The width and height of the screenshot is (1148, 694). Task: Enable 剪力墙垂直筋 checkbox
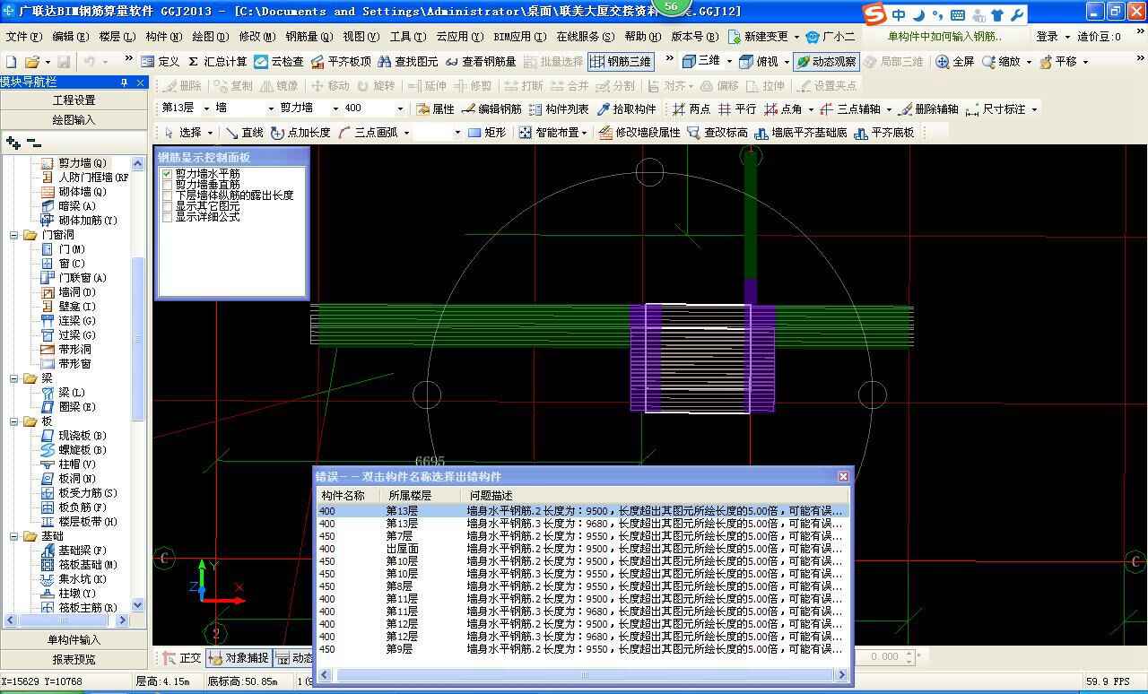click(167, 185)
